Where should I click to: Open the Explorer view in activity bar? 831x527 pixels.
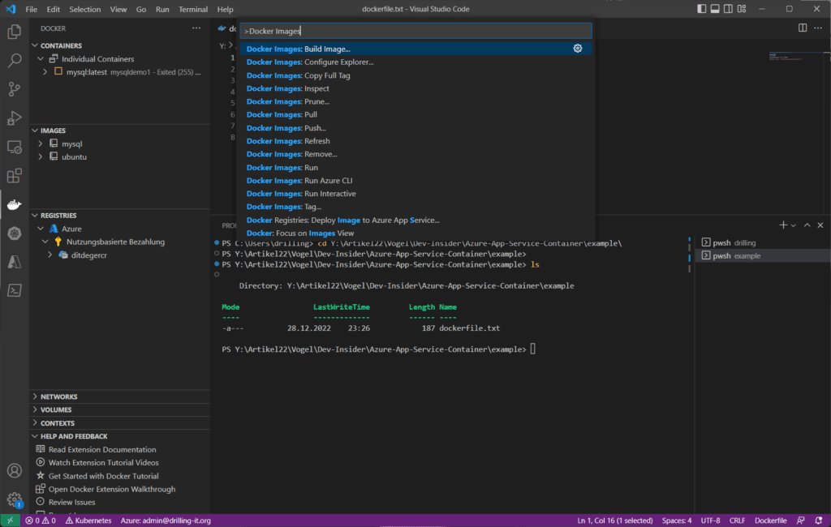(15, 32)
